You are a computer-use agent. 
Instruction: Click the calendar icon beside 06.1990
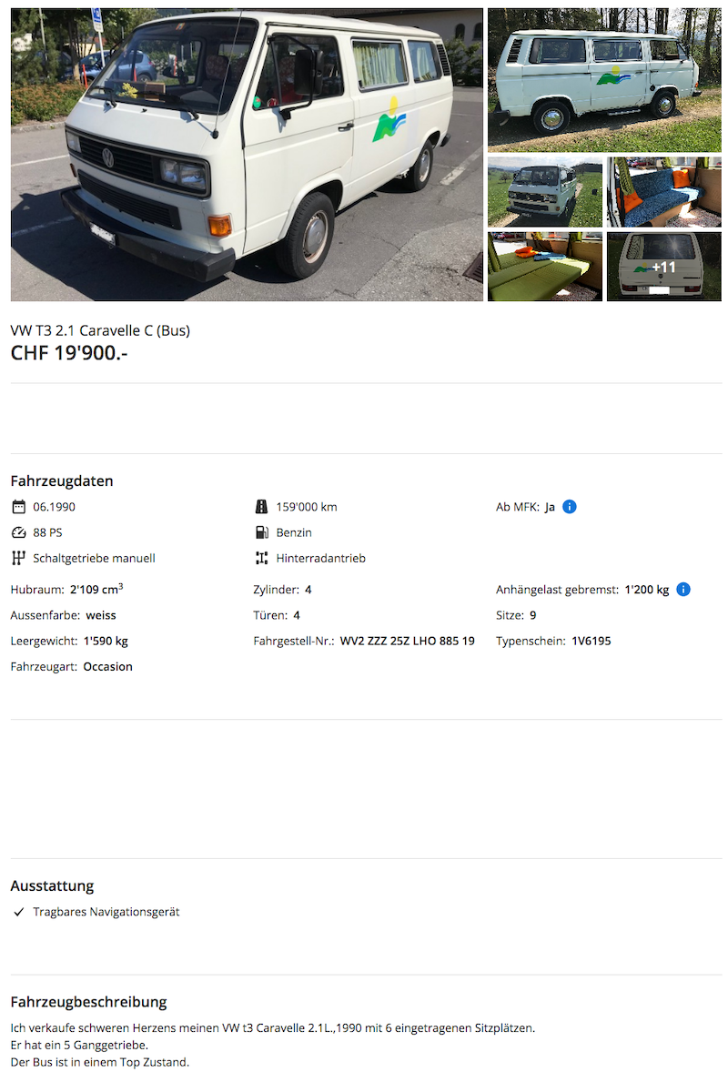coord(18,507)
